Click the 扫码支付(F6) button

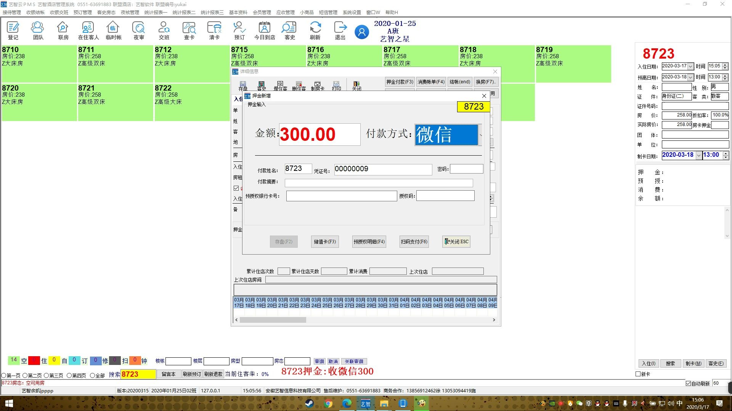(414, 242)
